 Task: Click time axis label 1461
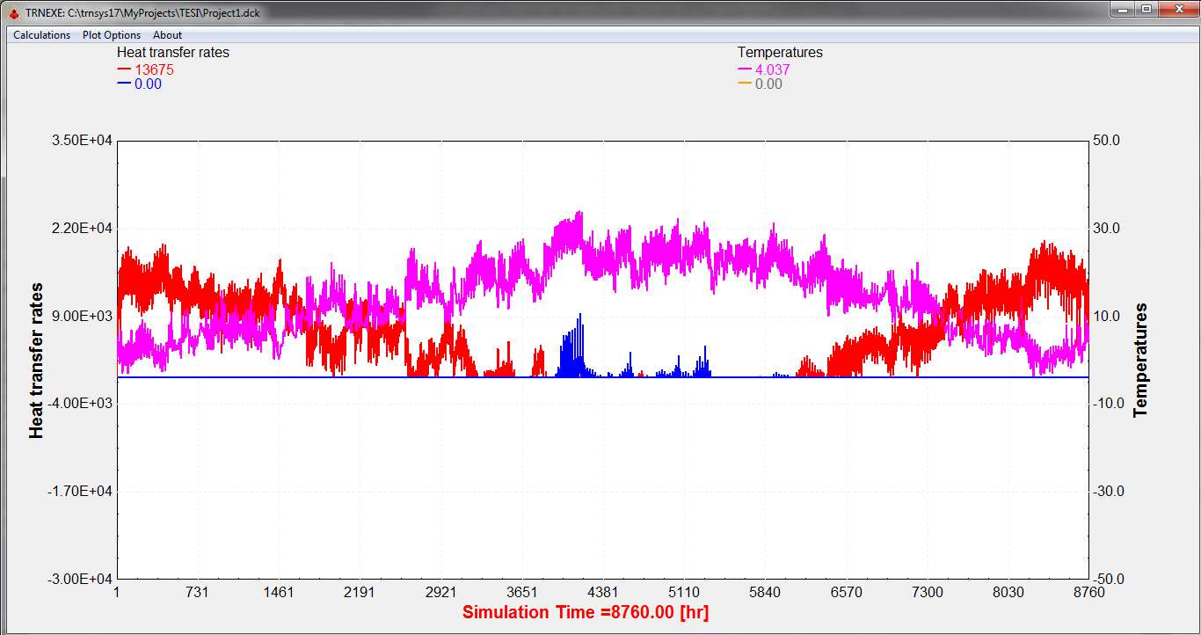pyautogui.click(x=279, y=593)
